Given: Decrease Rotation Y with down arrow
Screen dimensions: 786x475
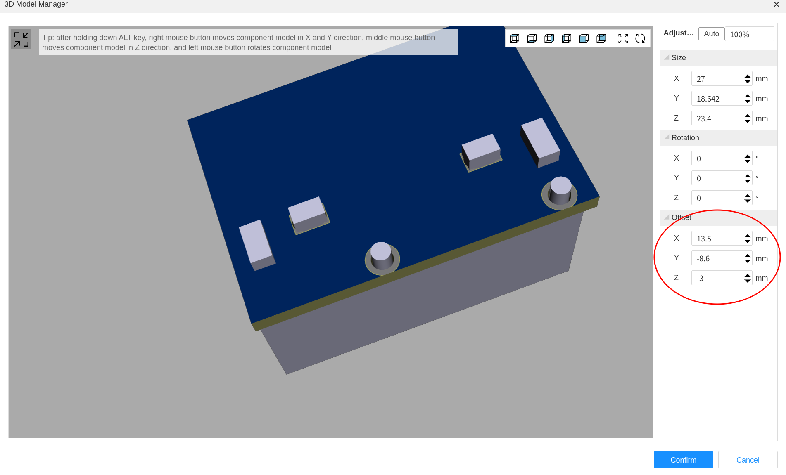Looking at the screenshot, I should [748, 181].
